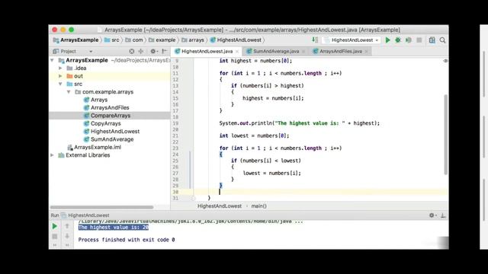Click the Project panel horizontal scrollbar
The width and height of the screenshot is (488, 274).
tap(101, 207)
